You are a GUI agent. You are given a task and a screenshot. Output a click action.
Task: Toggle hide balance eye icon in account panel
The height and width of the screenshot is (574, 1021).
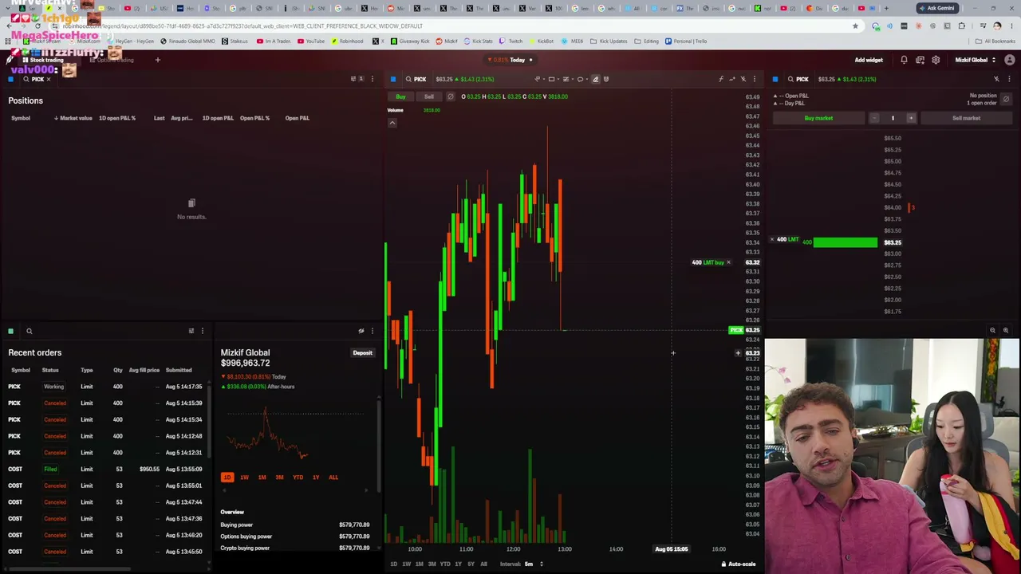point(361,331)
